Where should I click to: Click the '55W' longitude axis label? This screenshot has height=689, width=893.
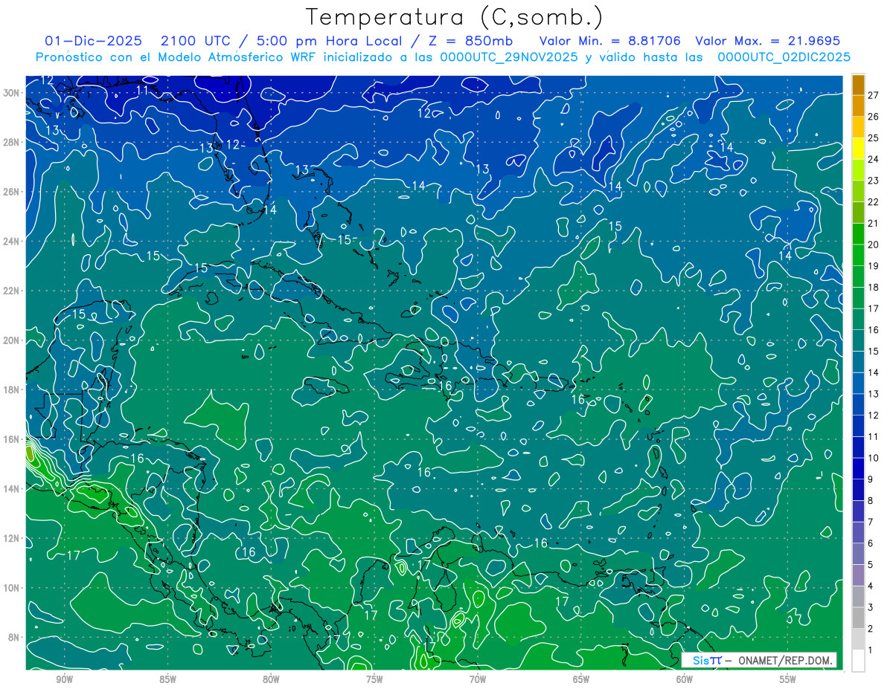788,679
